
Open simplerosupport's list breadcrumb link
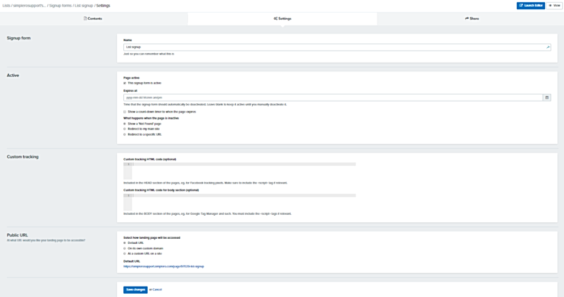pyautogui.click(x=30, y=5)
